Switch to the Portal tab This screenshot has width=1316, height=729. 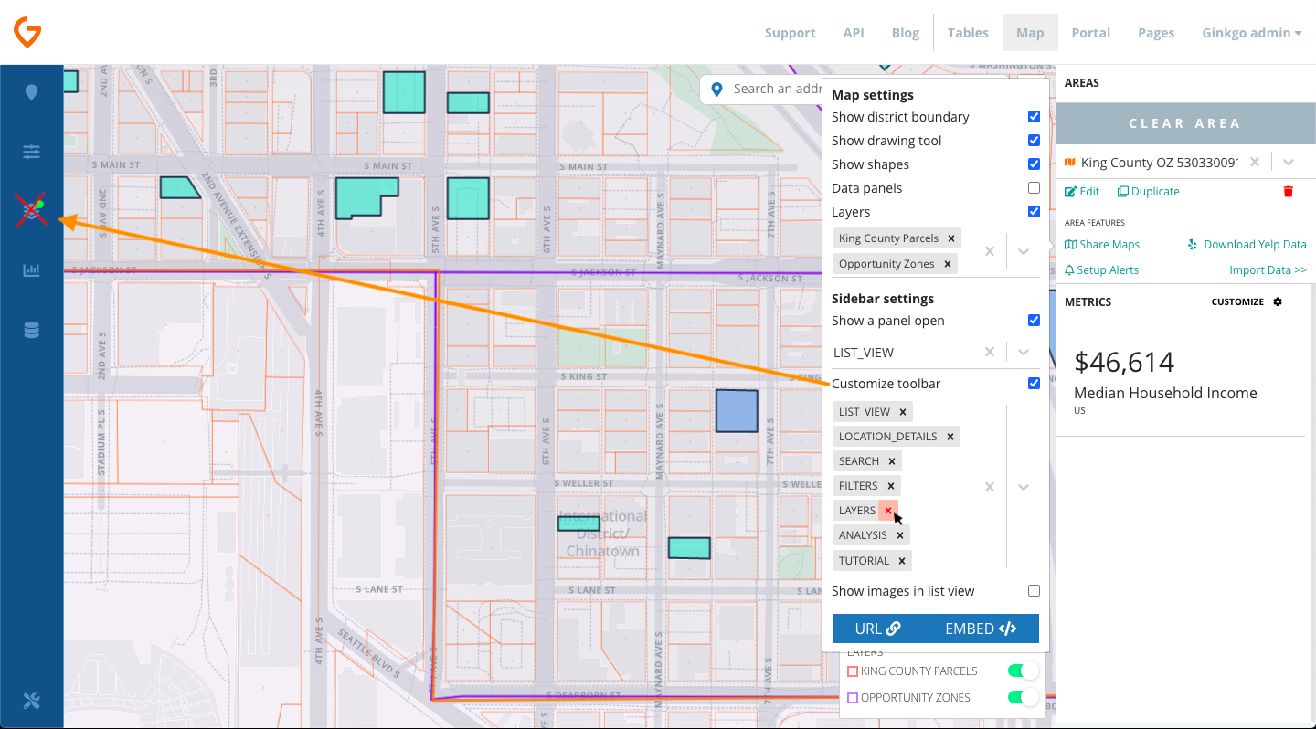[1091, 33]
